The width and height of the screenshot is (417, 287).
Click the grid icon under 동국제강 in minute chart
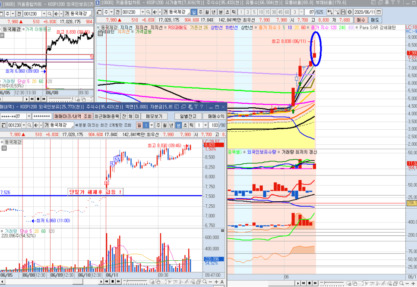4,148
